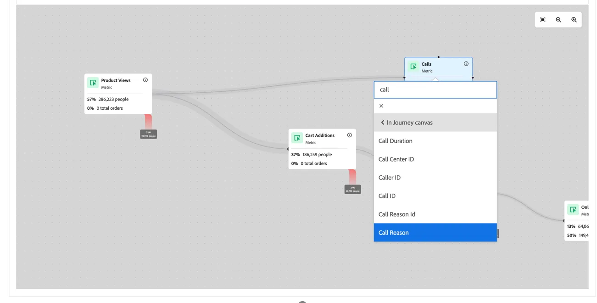Click the Calls node metric icon
Image resolution: width=597 pixels, height=303 pixels.
point(413,67)
